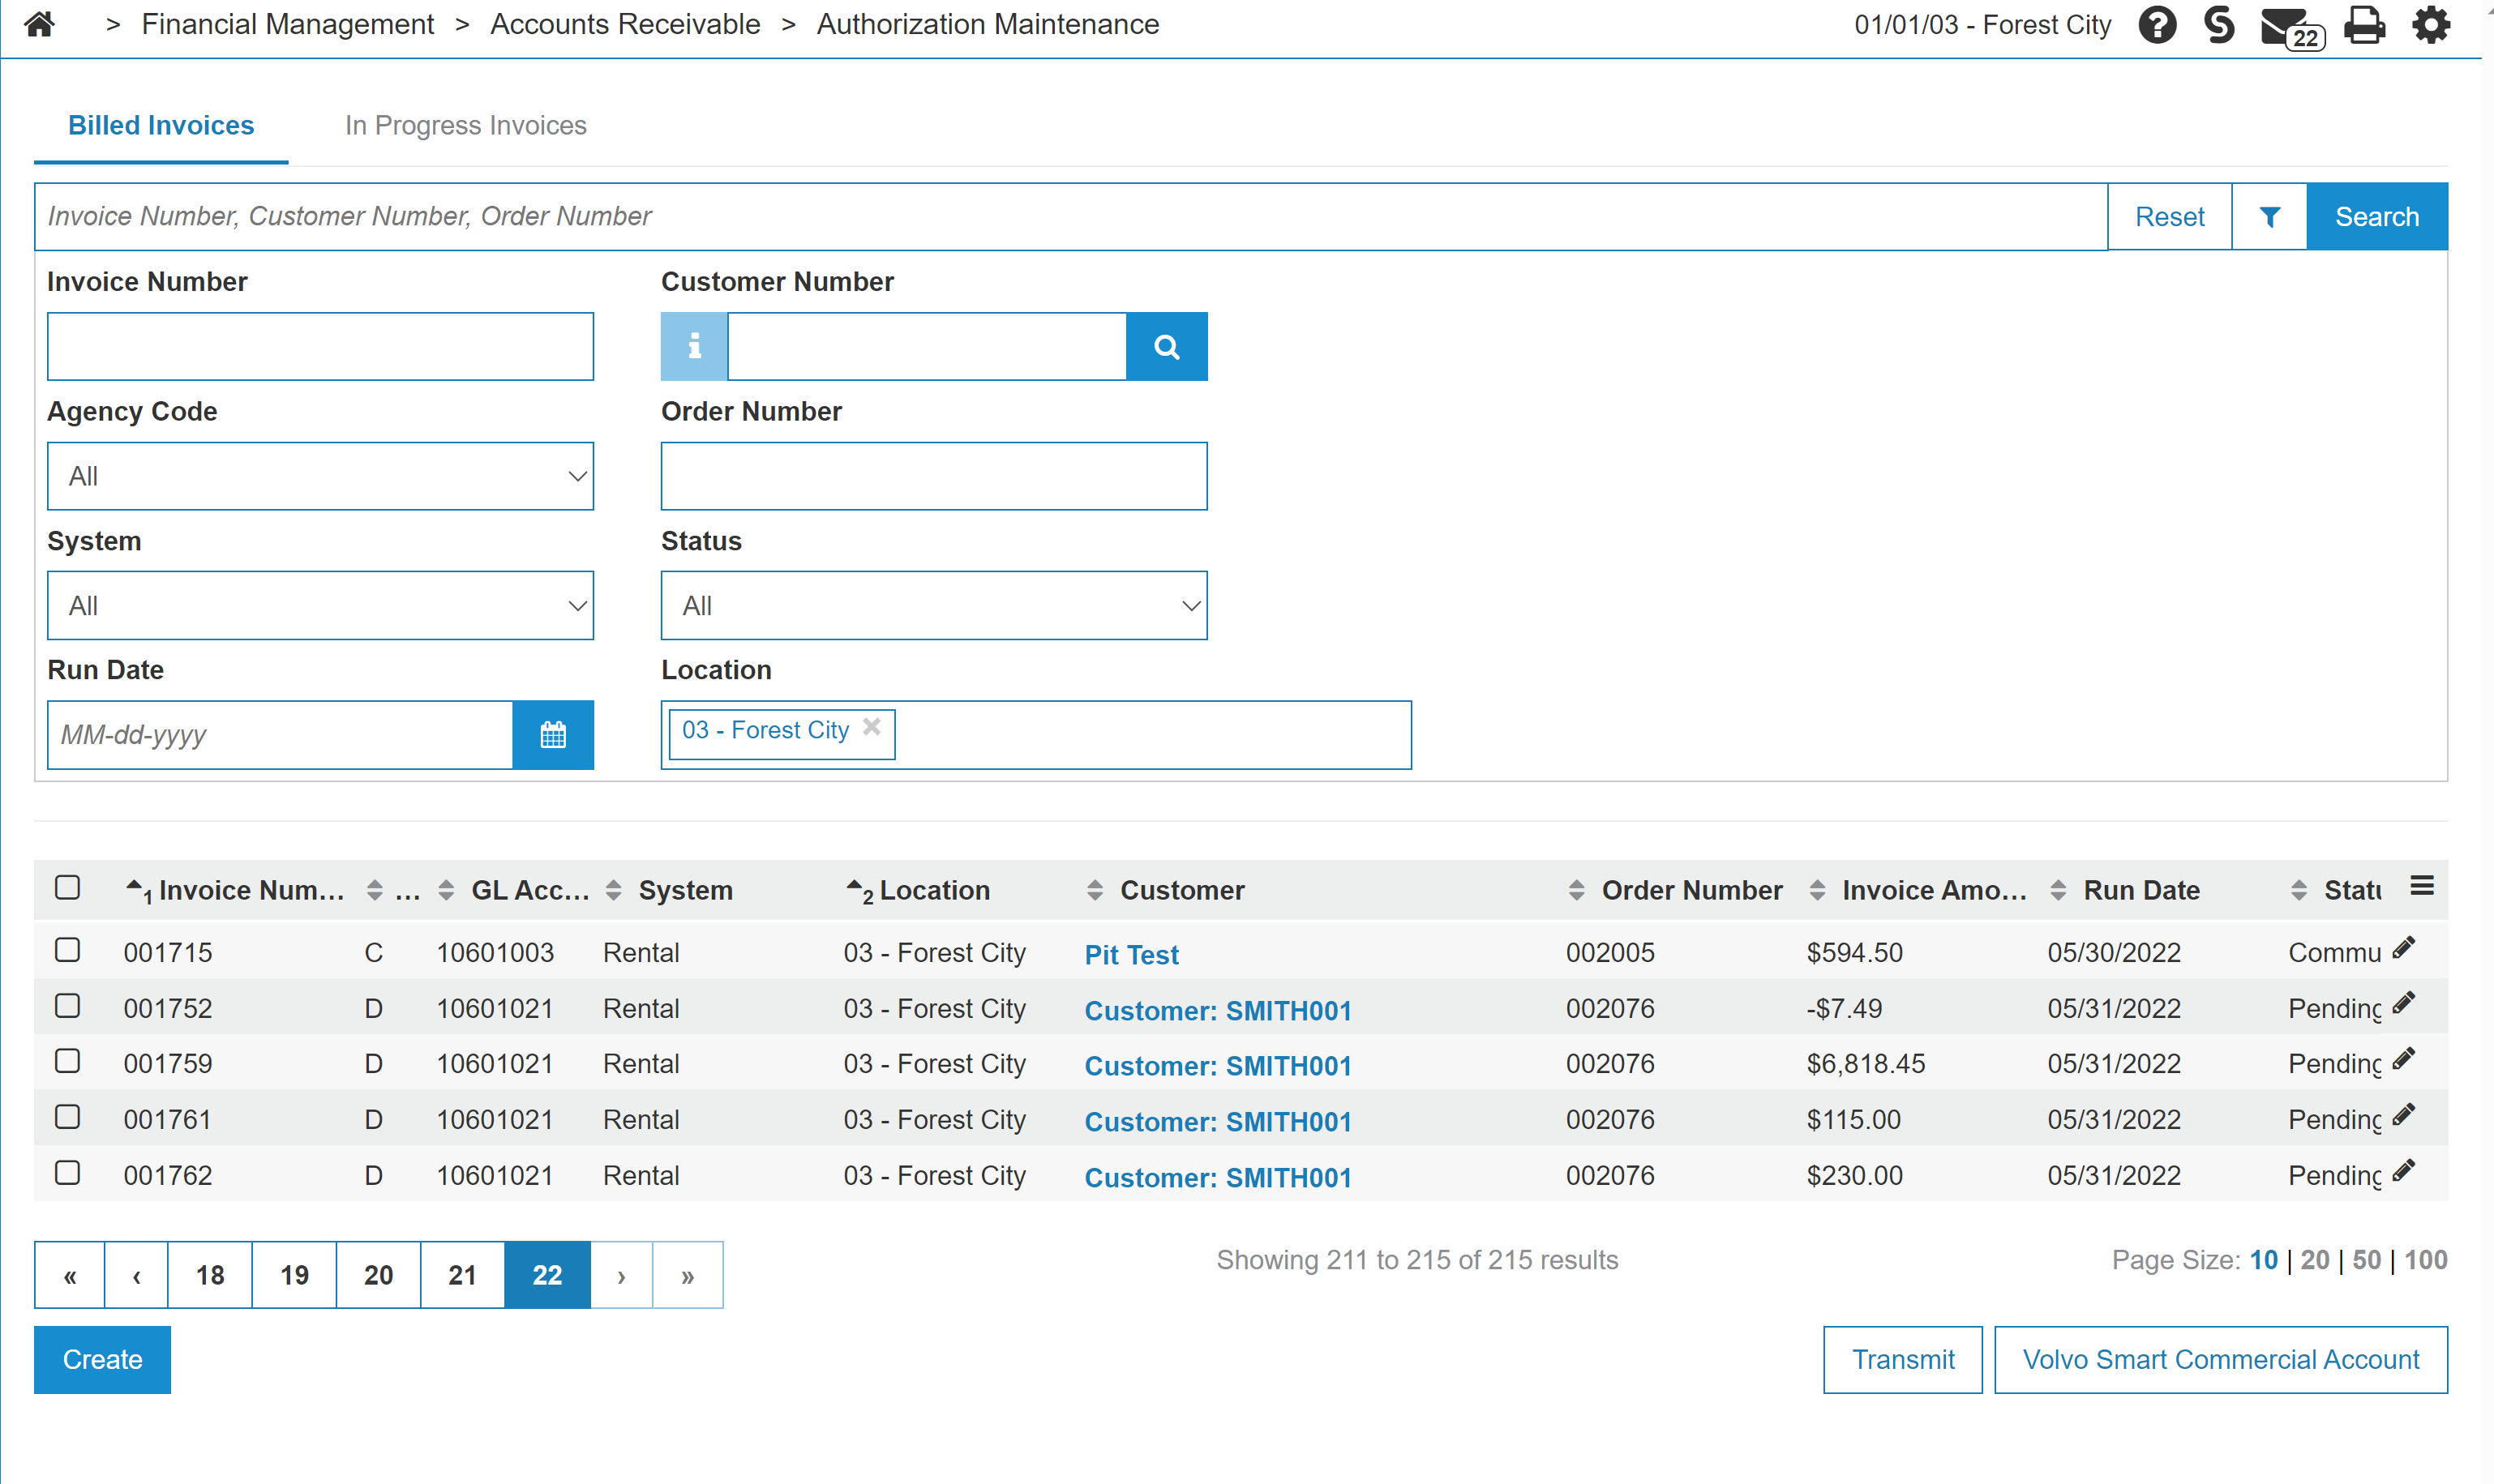
Task: Sort by Customer column
Action: click(x=1165, y=890)
